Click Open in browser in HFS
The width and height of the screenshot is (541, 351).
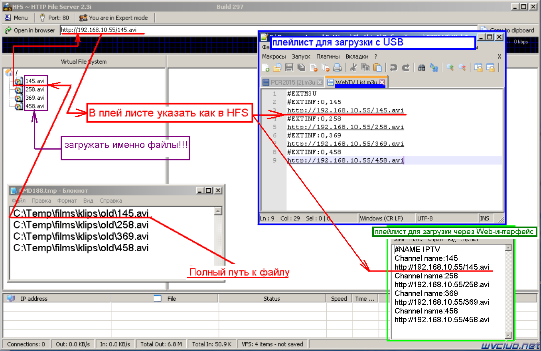click(x=30, y=30)
